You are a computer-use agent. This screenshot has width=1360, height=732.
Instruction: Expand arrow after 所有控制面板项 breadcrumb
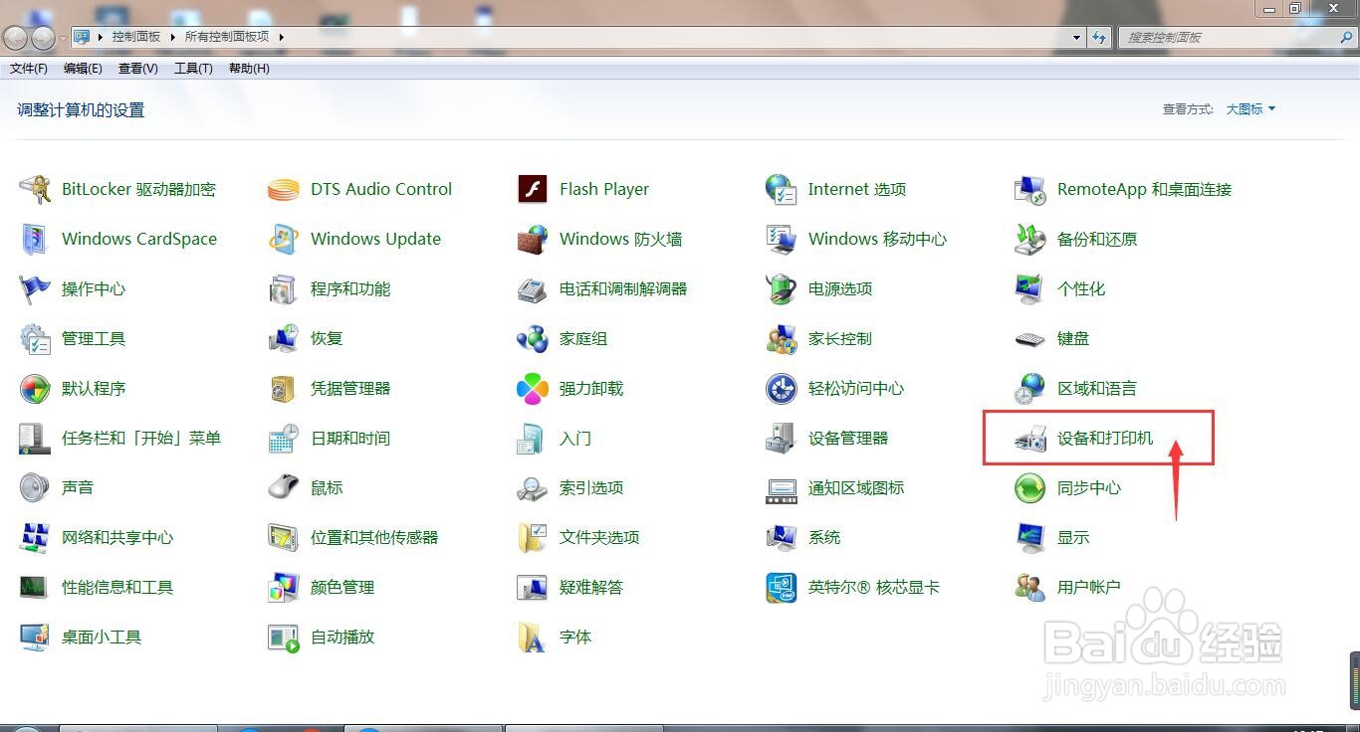coord(281,37)
